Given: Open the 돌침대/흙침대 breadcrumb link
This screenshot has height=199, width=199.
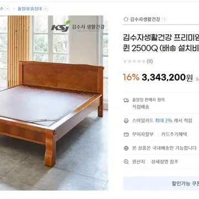Looking at the screenshot, I should tap(30, 8).
